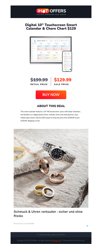Click the crossed-out $199.99 retail price
Image resolution: width=102 pixels, height=244 pixels.
tap(39, 80)
